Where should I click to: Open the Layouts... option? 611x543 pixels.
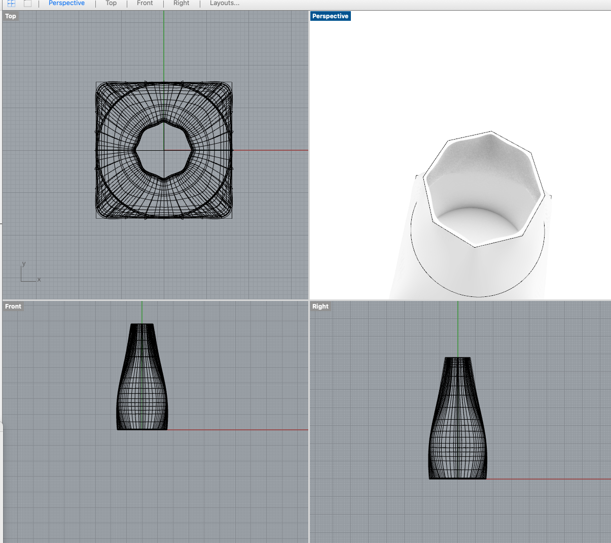[224, 4]
